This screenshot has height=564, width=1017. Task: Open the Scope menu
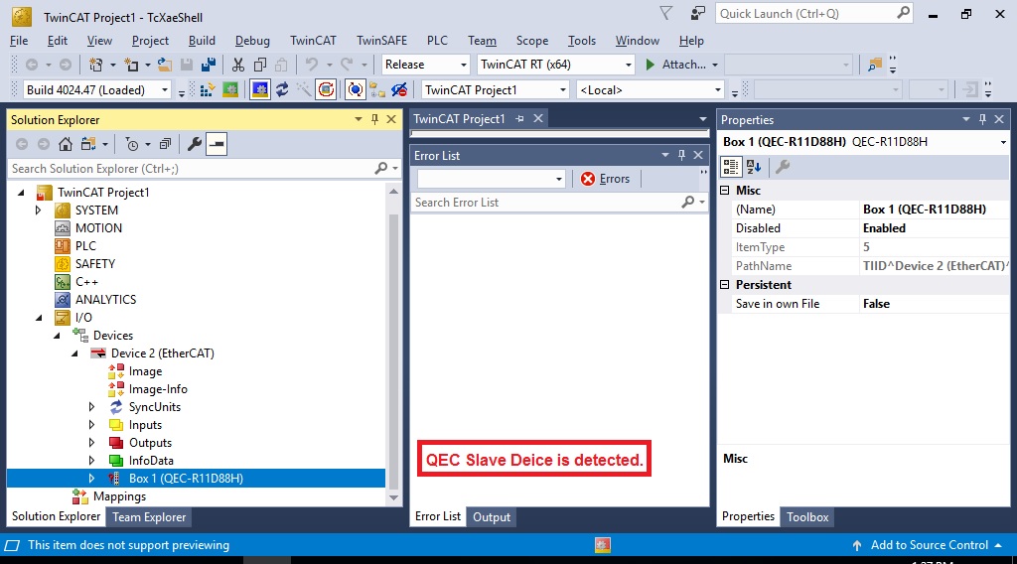[532, 40]
